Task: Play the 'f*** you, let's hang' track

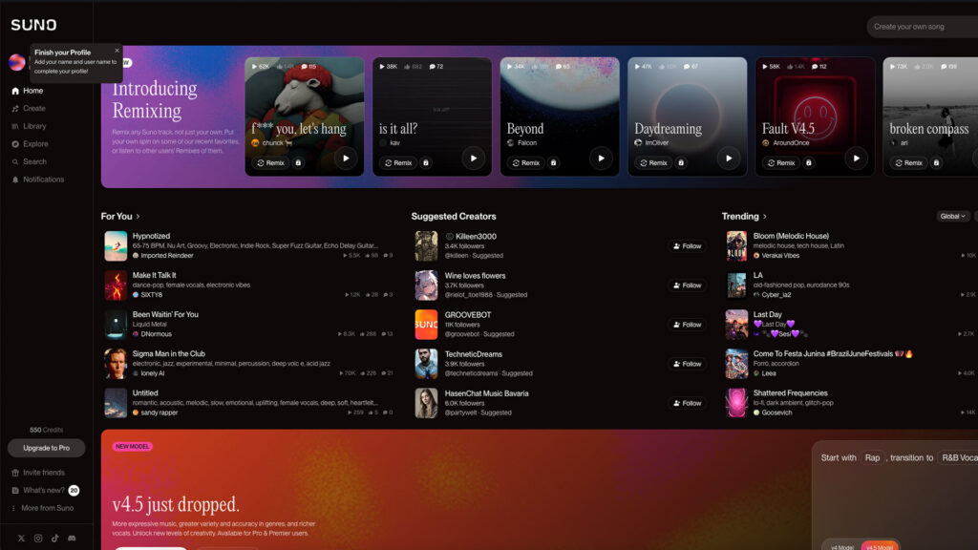Action: coord(346,159)
